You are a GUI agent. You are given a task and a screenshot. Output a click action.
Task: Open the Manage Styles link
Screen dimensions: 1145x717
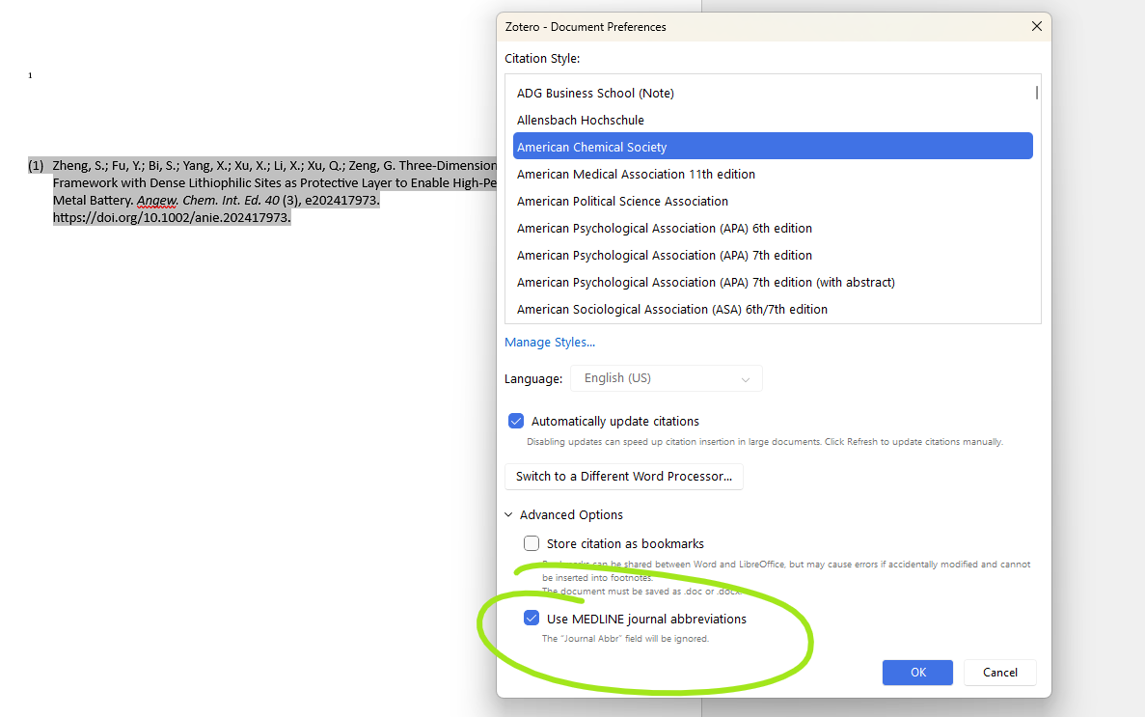pyautogui.click(x=549, y=342)
